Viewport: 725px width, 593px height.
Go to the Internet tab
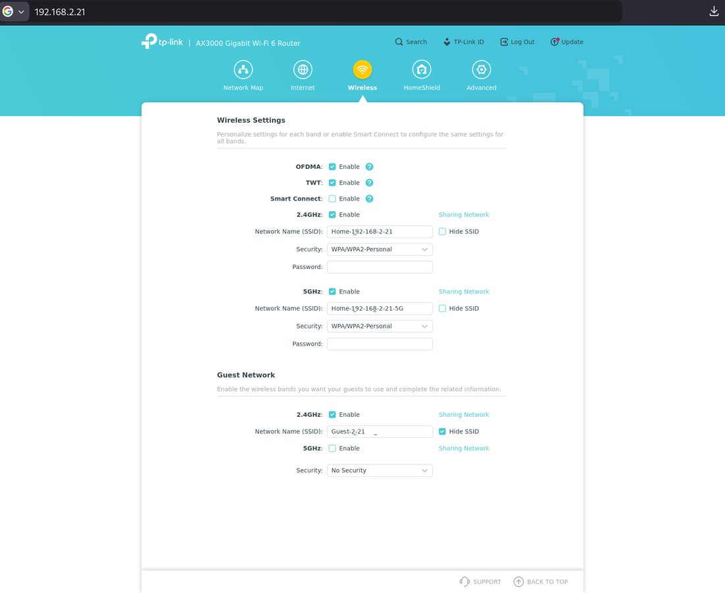coord(303,88)
